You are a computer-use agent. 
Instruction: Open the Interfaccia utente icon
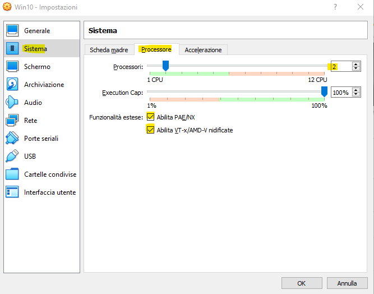tap(12, 192)
